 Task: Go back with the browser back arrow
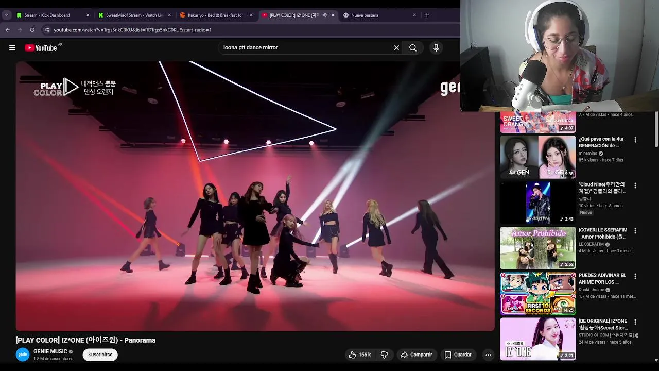point(8,30)
